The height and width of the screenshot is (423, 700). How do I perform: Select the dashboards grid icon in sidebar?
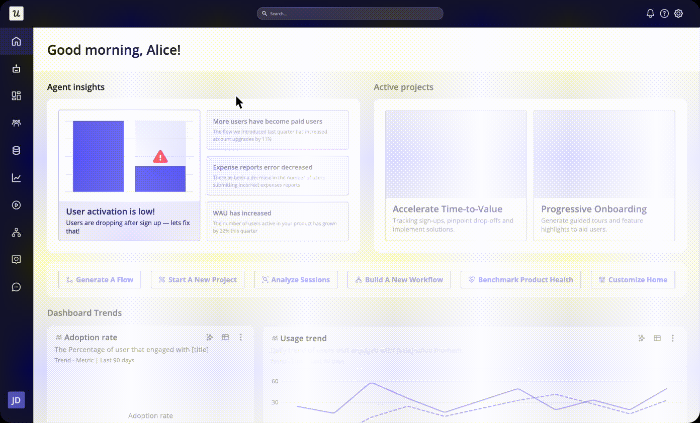16,95
